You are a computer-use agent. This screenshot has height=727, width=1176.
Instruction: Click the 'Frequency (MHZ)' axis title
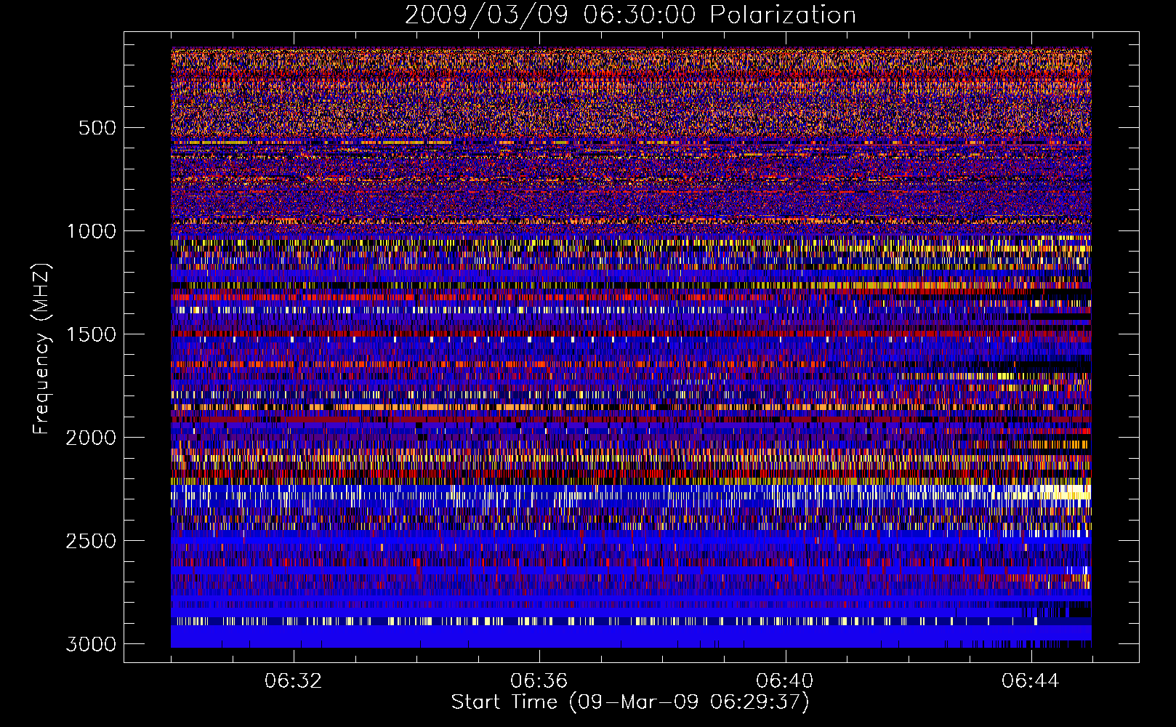coord(42,348)
